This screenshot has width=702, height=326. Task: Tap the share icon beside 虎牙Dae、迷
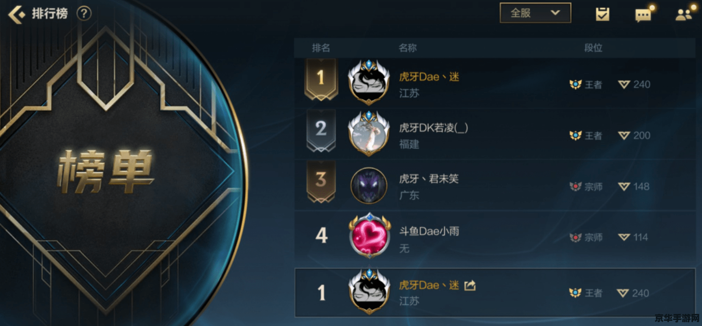(470, 285)
